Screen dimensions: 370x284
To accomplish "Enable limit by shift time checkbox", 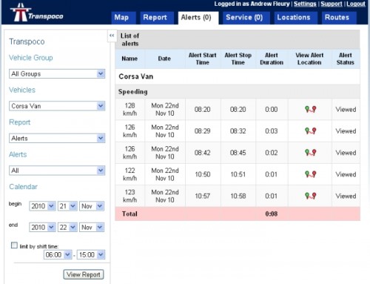I will coord(14,245).
